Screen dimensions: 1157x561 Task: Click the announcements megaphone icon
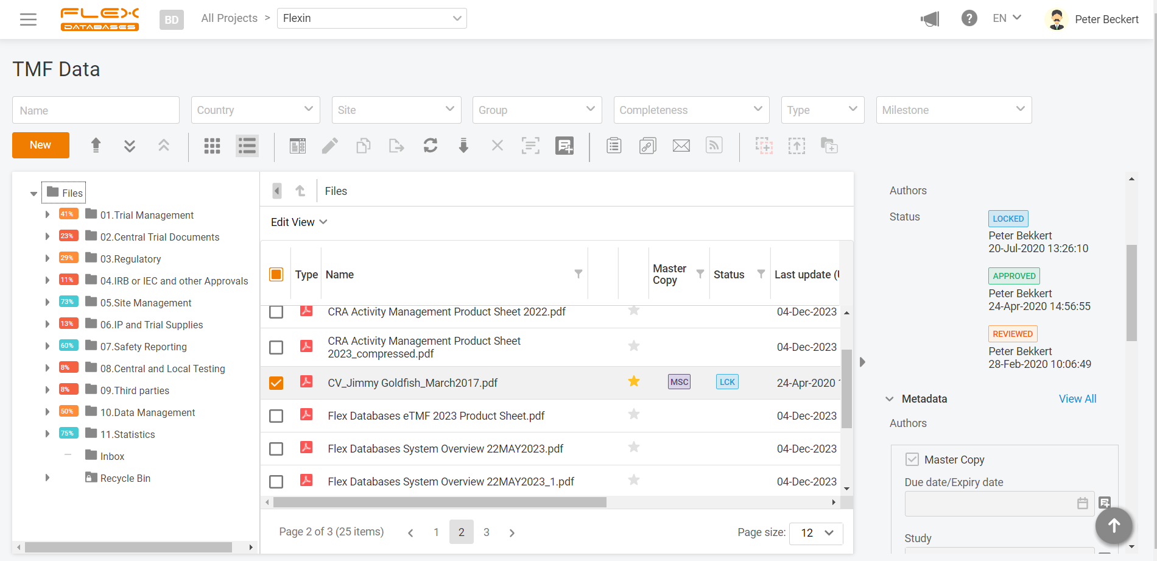(930, 19)
